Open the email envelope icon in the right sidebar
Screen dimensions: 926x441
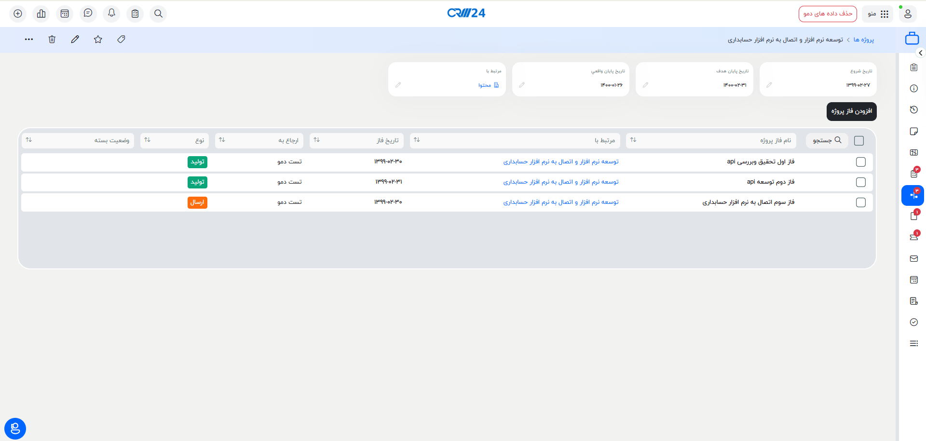[x=914, y=259]
